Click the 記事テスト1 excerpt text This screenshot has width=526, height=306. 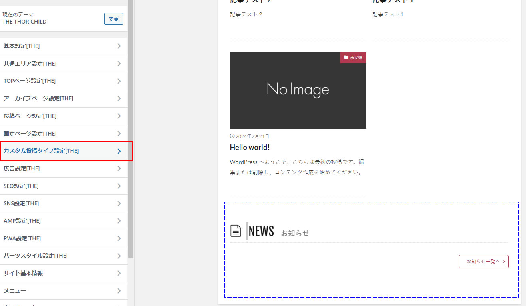coord(388,14)
